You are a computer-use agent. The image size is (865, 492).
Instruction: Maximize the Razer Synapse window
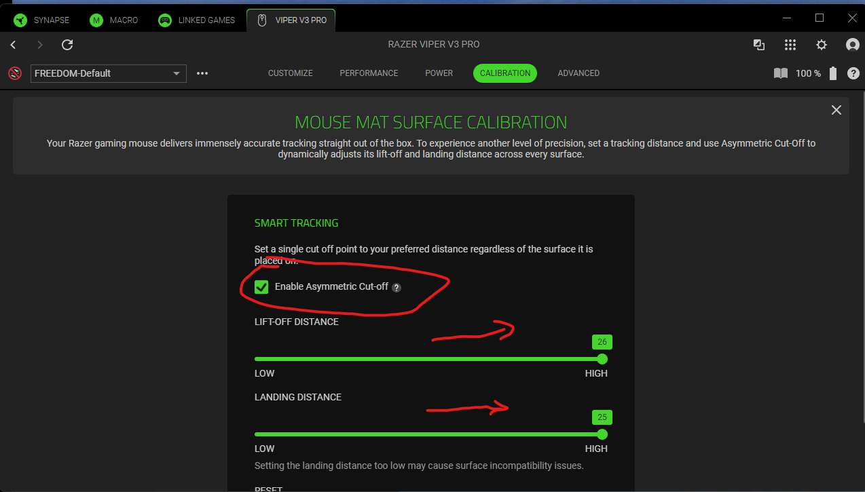[820, 18]
